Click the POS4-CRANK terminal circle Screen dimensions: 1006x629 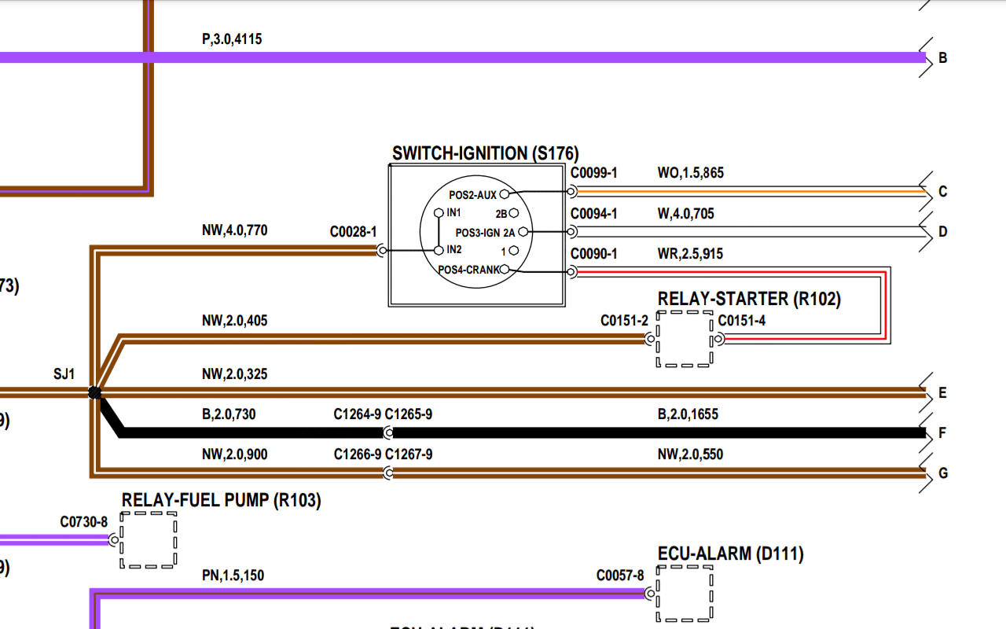point(505,270)
